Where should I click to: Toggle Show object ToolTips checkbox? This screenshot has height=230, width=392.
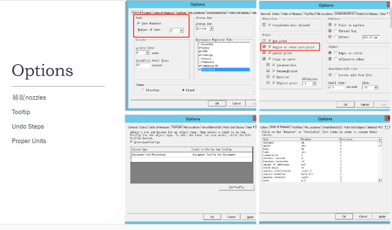(x=131, y=142)
